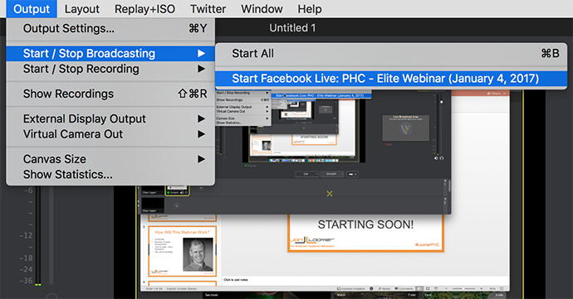Open the Layout menu in menu bar
The image size is (573, 299).
coord(82,9)
